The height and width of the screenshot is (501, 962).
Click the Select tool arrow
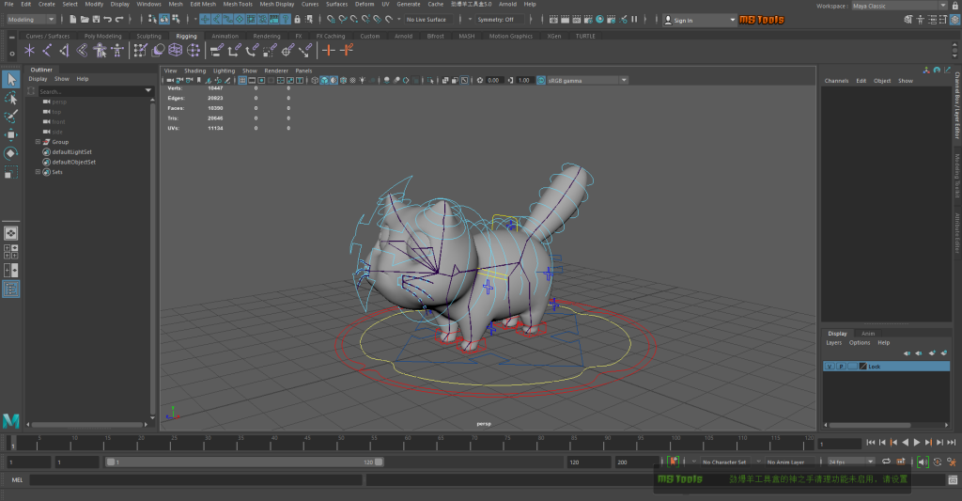(x=11, y=79)
